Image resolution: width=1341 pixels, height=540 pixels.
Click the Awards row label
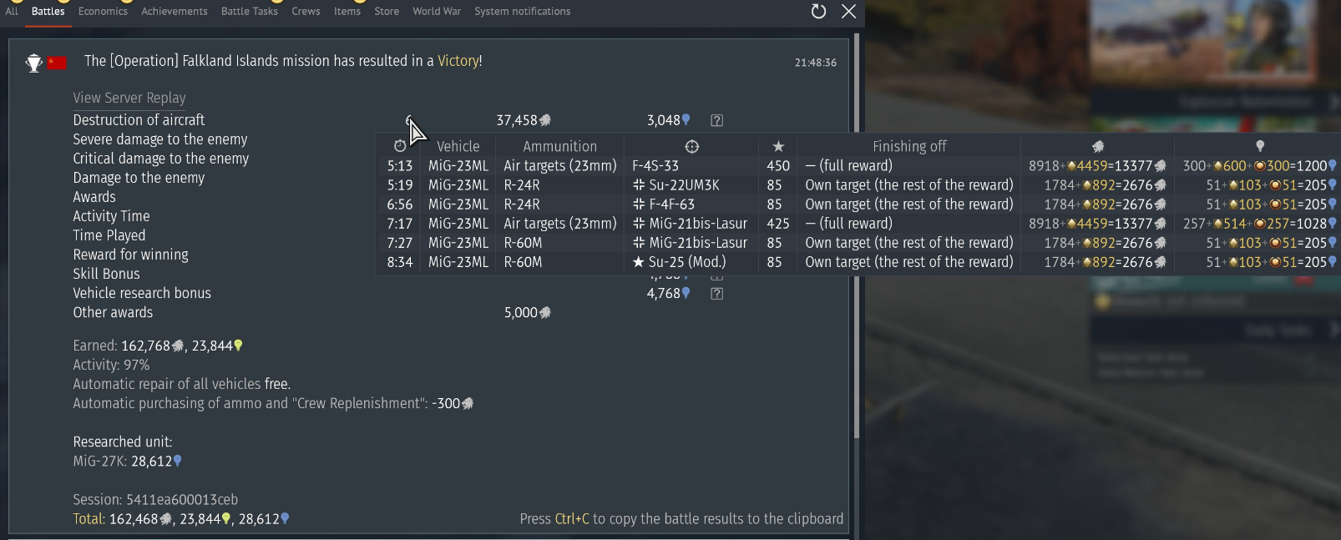[x=94, y=197]
